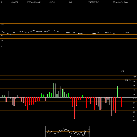Click the 100 level label in RSI panel
This screenshot has width=137, height=137.
[x=2, y=25]
